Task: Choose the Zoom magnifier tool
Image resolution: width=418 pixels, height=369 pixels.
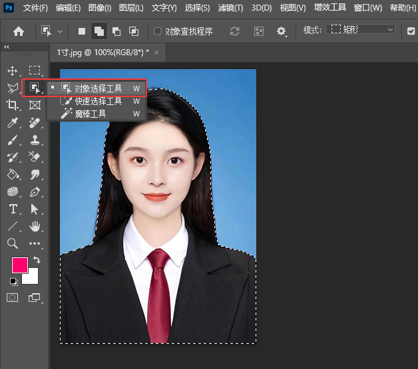Action: (12, 243)
